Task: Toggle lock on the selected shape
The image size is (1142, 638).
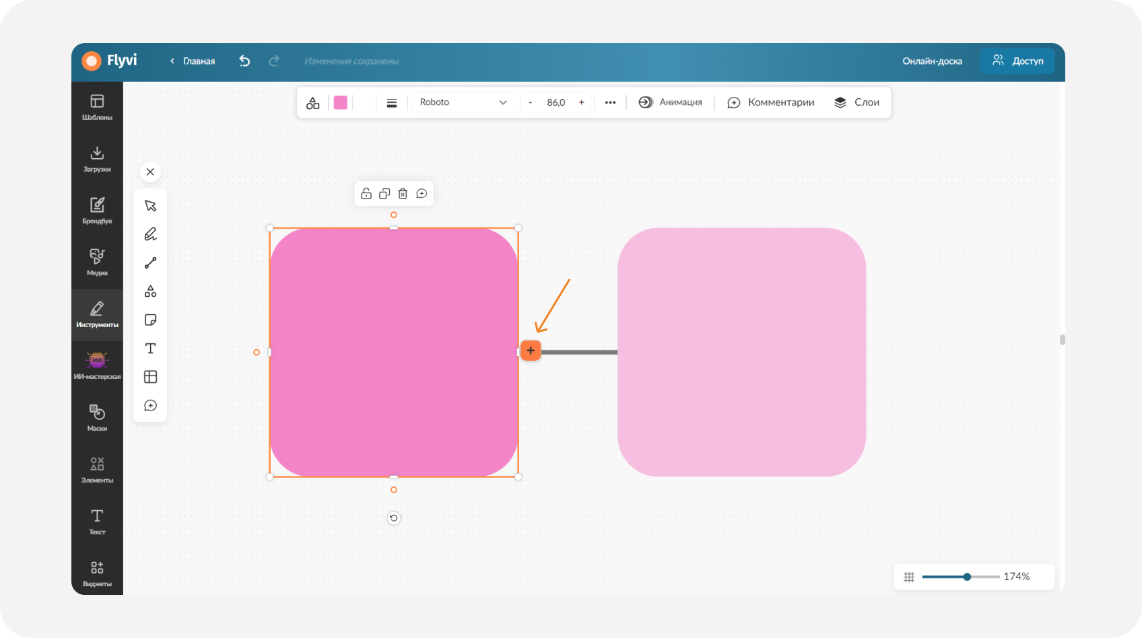Action: [x=366, y=194]
